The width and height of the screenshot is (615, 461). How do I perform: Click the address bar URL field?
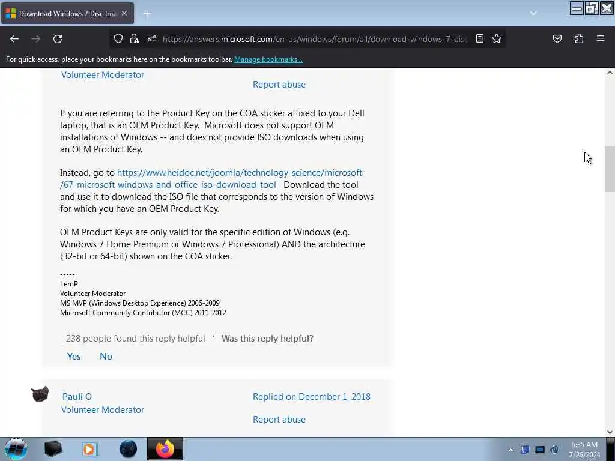pos(315,39)
